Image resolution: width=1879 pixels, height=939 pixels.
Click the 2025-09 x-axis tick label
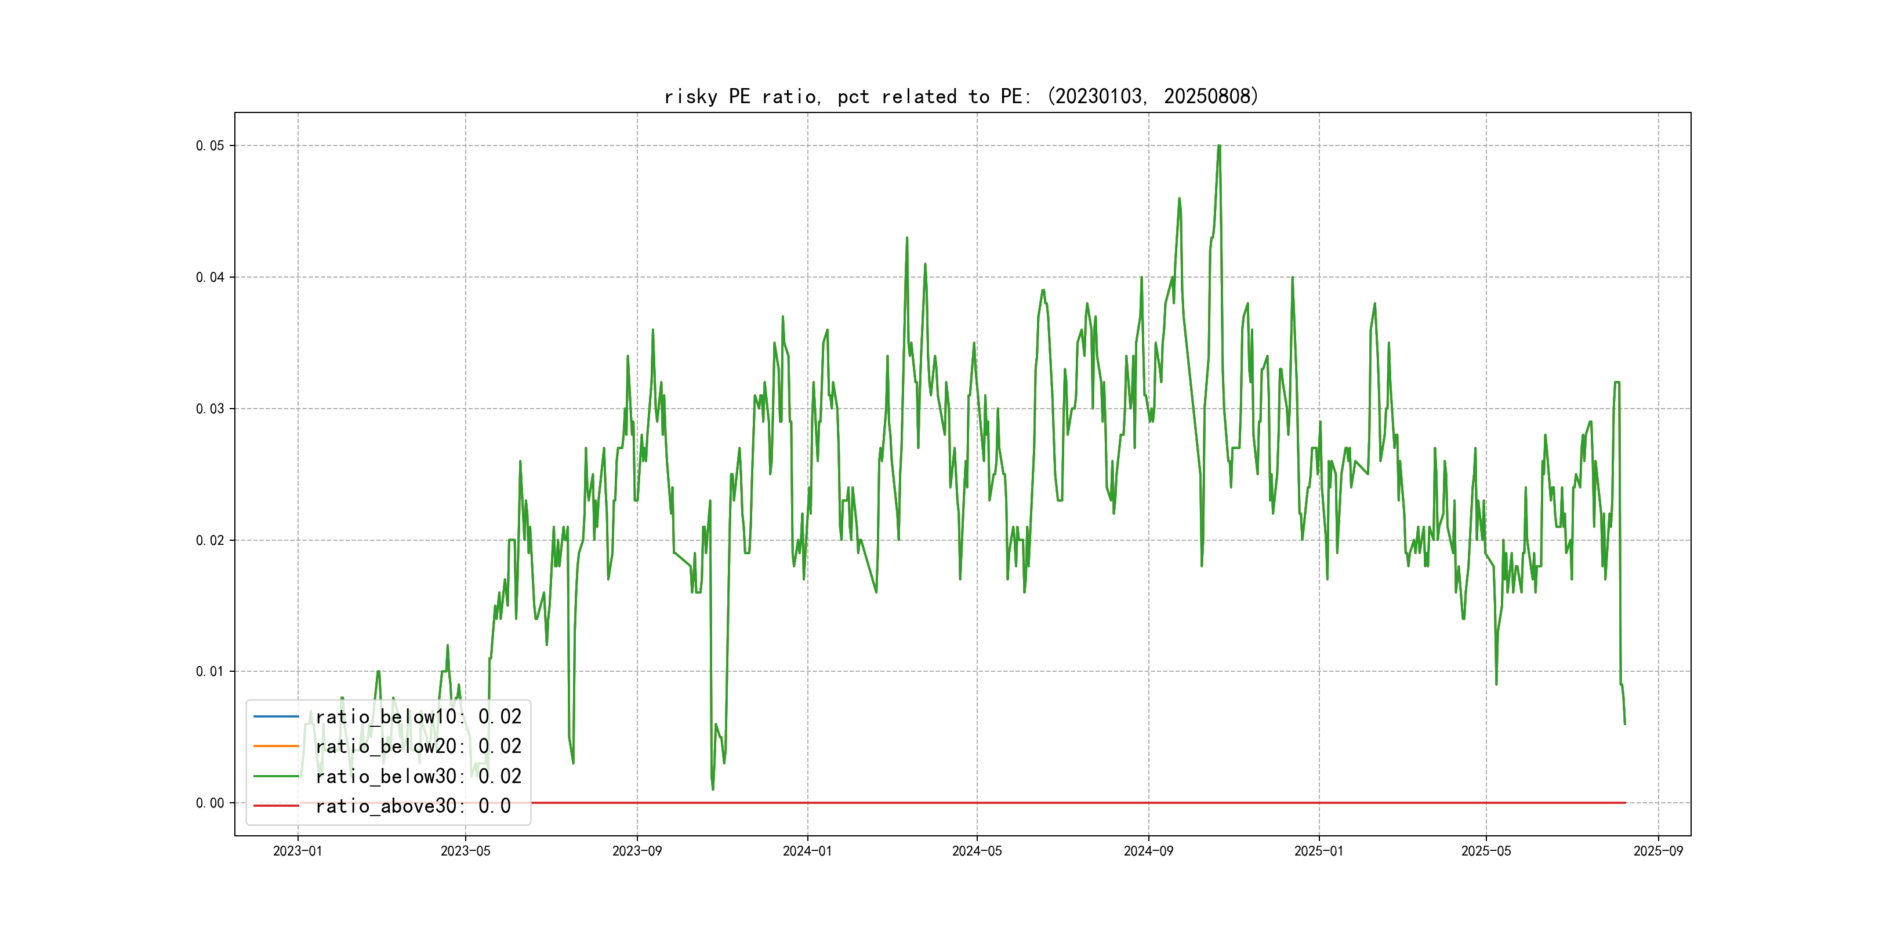pyautogui.click(x=1658, y=851)
